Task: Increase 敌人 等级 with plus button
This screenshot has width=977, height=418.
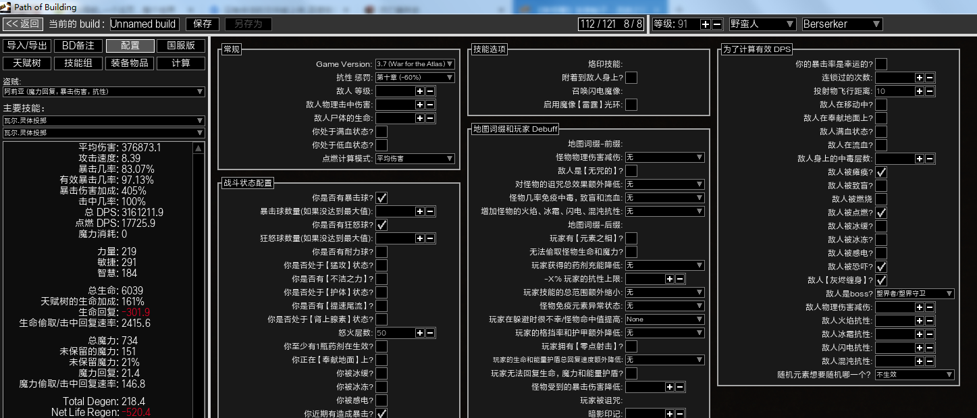Action: (419, 91)
